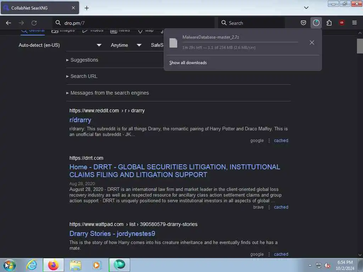Screen dimensions: 363x272
Task: Click the scrollbar down arrow
Action: [x=360, y=255]
